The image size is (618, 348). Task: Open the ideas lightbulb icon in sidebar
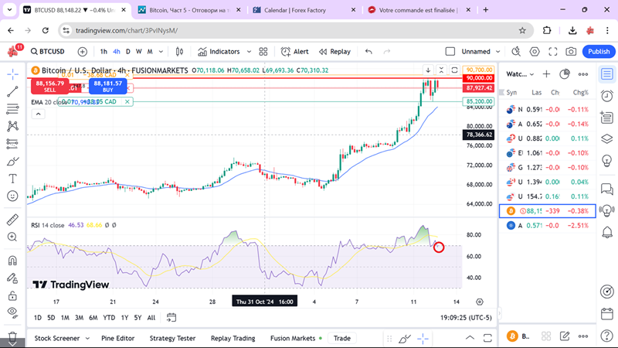coord(607,161)
